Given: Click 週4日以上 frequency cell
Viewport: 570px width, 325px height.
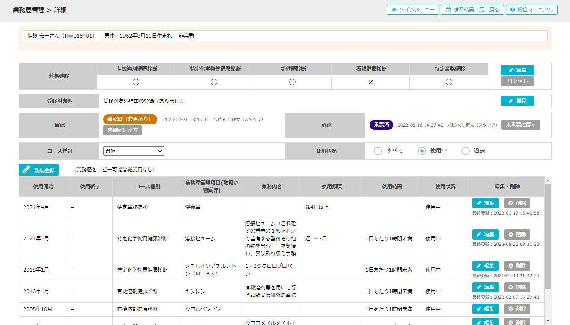Looking at the screenshot, I should point(331,207).
